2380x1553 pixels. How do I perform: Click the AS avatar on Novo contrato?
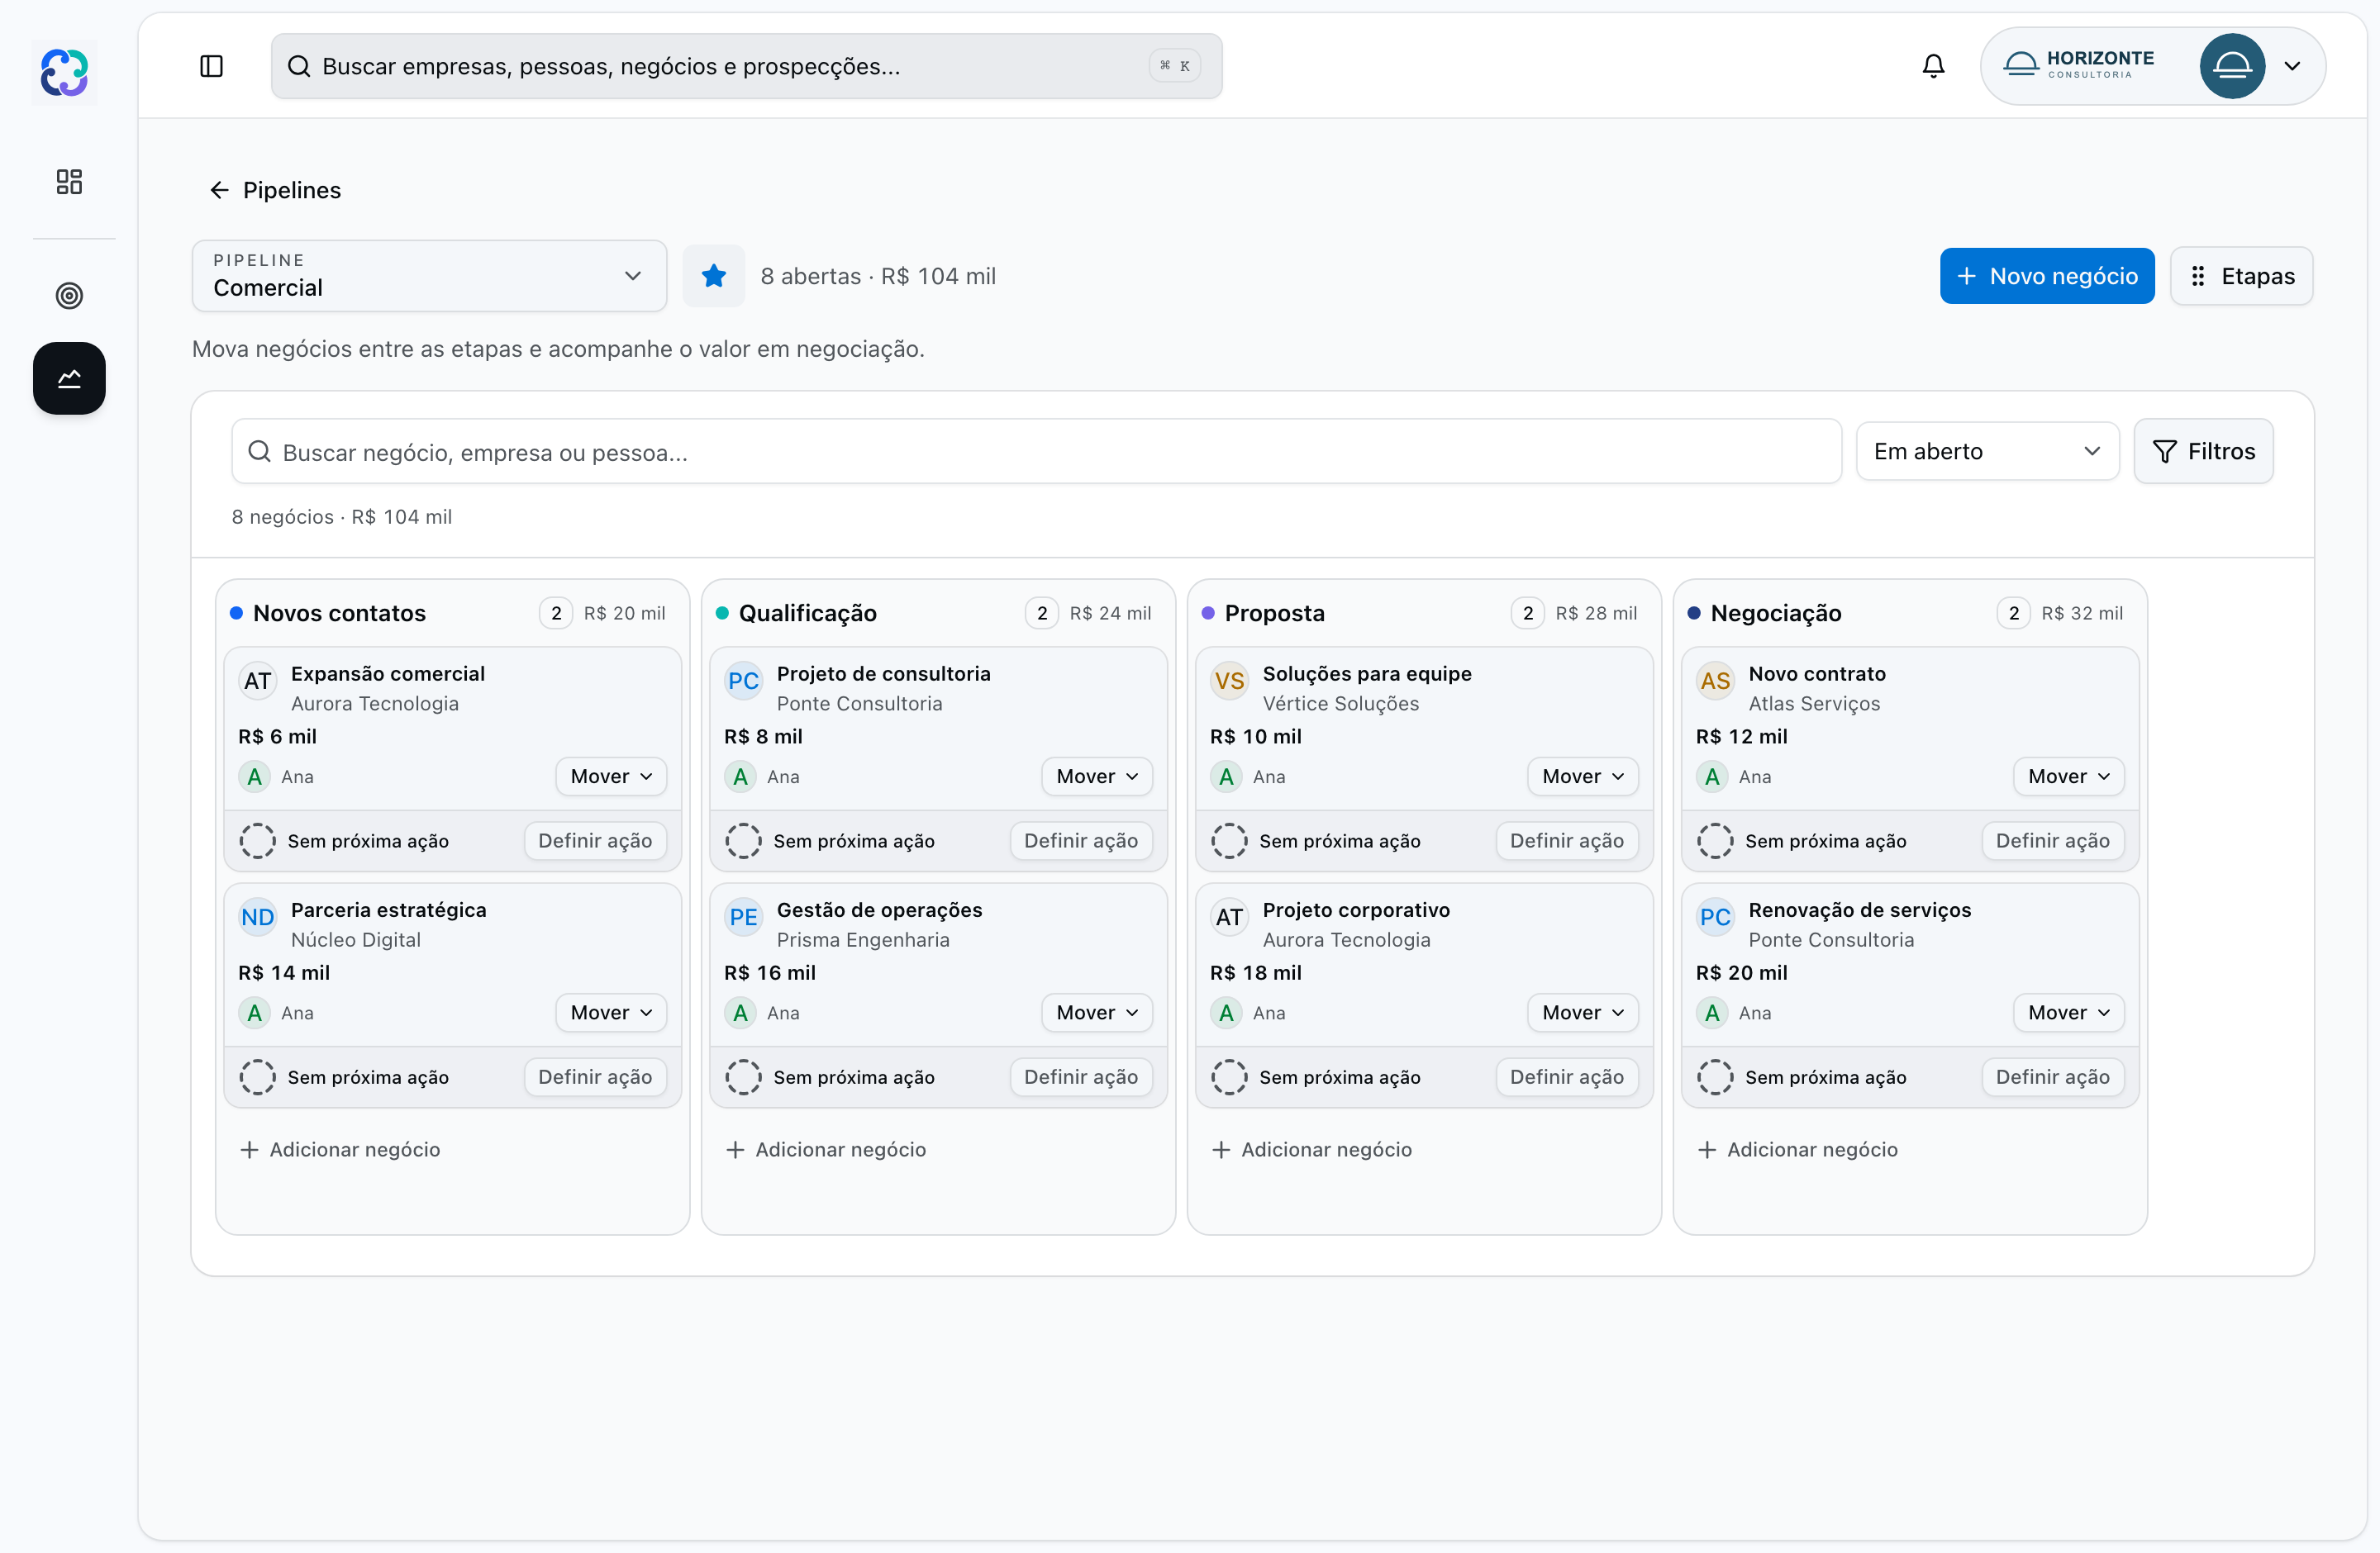tap(1715, 682)
